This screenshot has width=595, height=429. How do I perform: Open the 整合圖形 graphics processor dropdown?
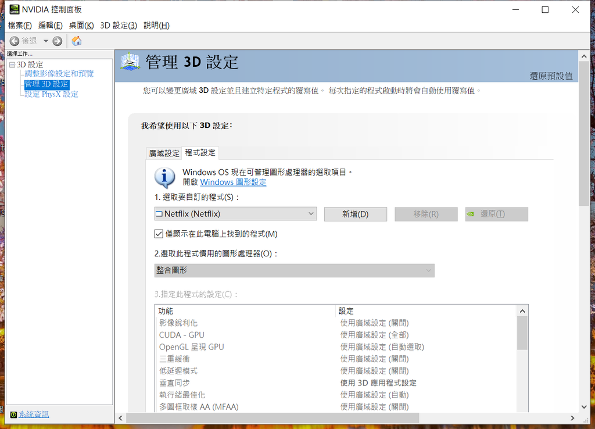(x=294, y=270)
